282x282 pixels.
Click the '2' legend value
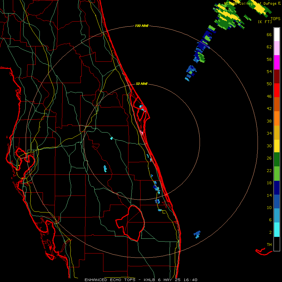click(x=270, y=232)
